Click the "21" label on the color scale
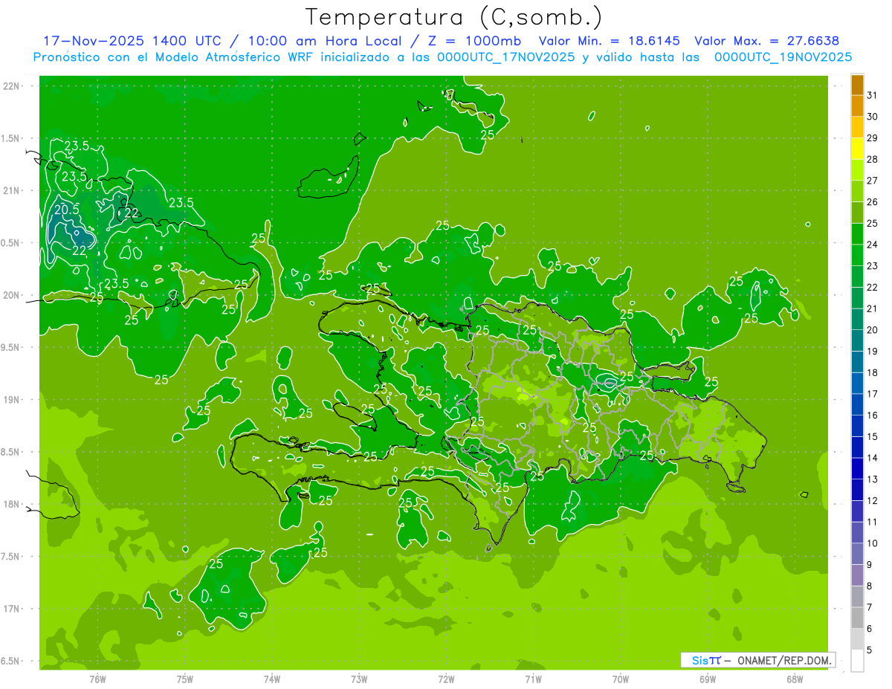Viewport: 892px width, 689px height. pyautogui.click(x=873, y=308)
